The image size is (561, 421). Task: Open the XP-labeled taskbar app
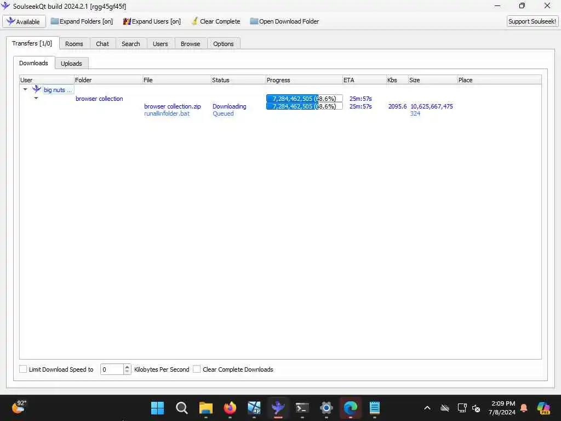point(254,408)
